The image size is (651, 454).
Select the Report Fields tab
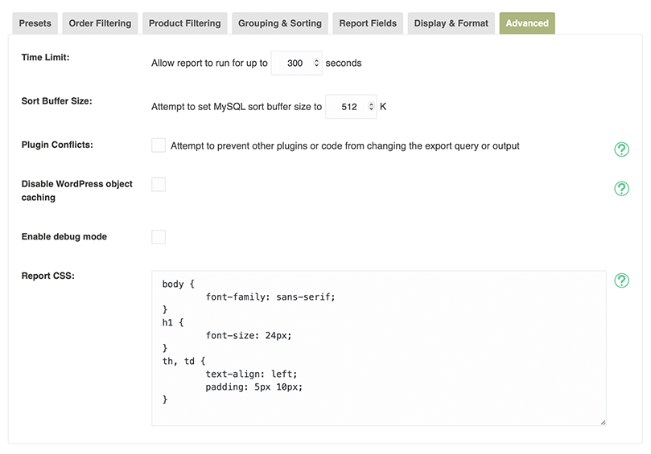click(x=368, y=23)
